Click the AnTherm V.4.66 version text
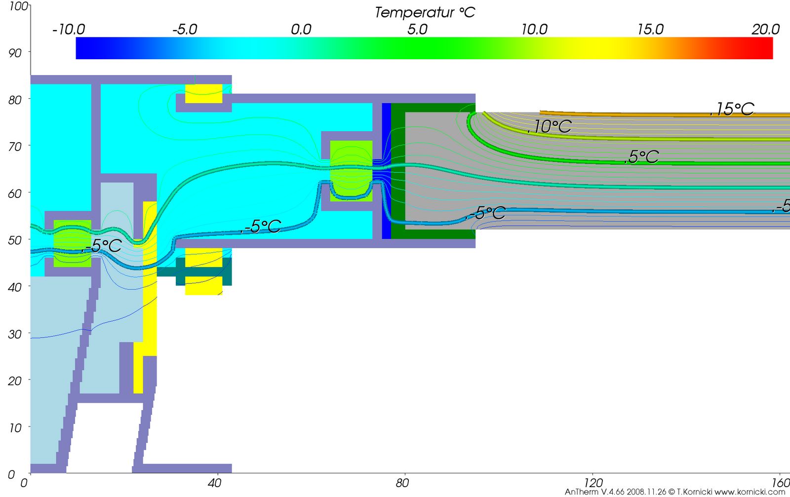Viewport: 790px width, 497px height. coord(595,492)
